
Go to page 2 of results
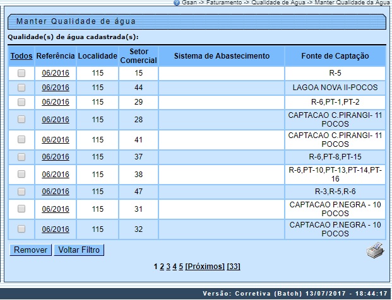pyautogui.click(x=162, y=267)
